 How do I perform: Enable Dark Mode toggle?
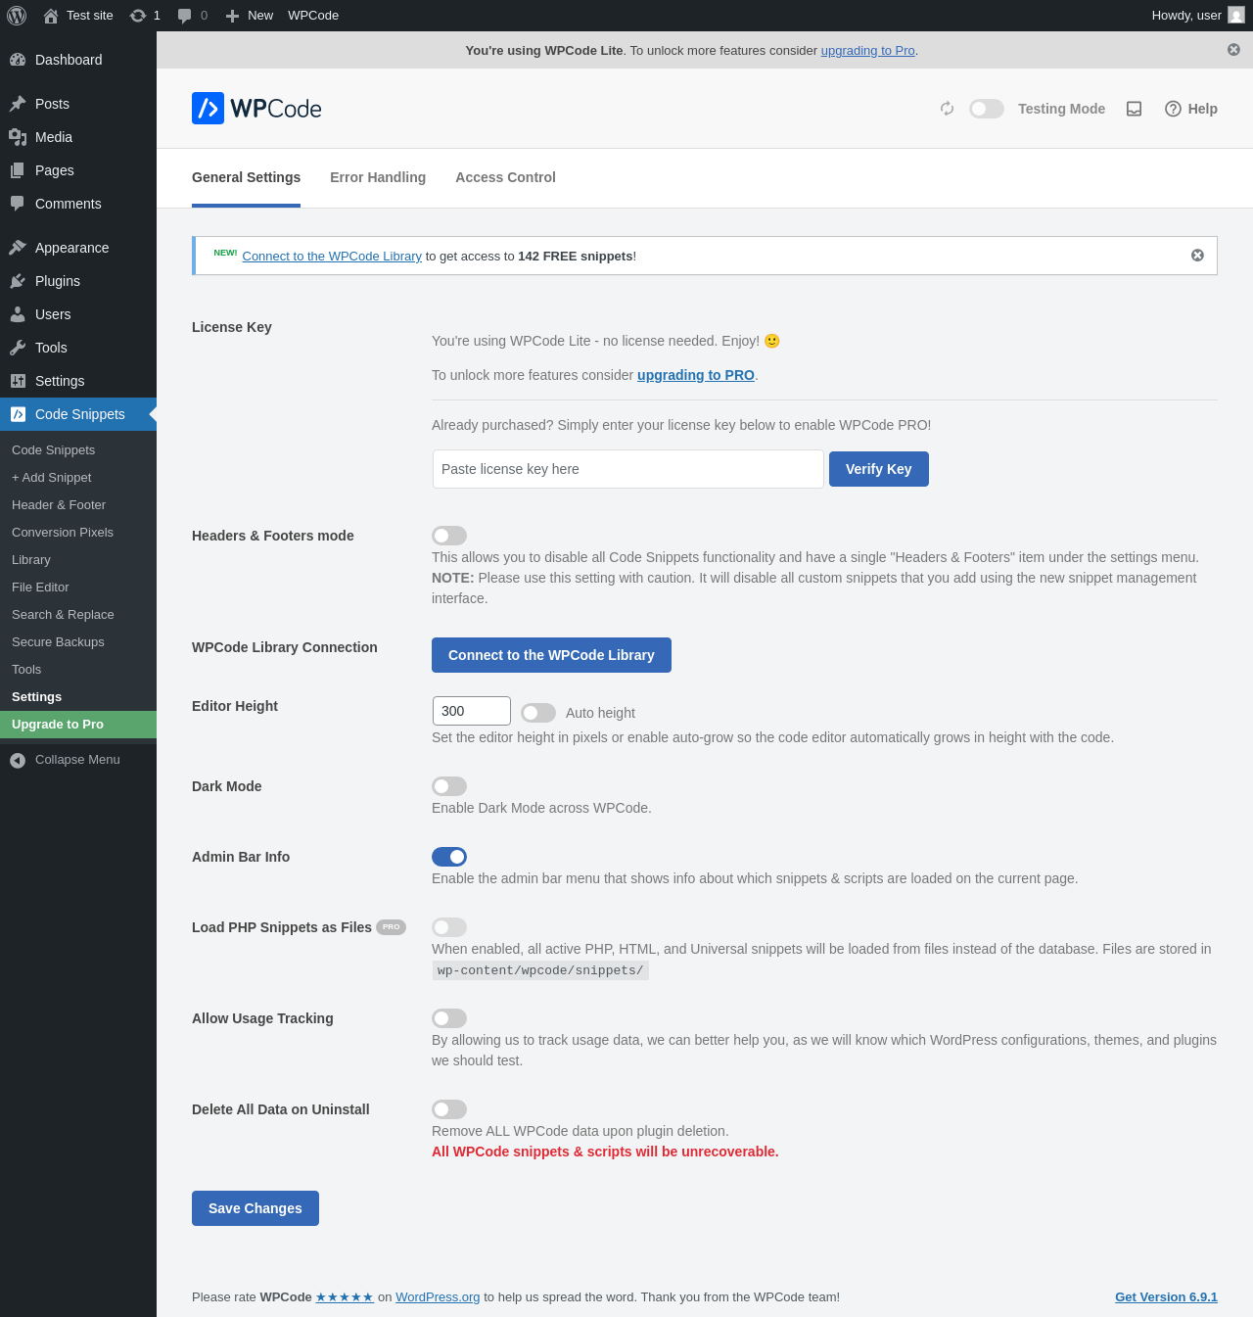pos(449,786)
